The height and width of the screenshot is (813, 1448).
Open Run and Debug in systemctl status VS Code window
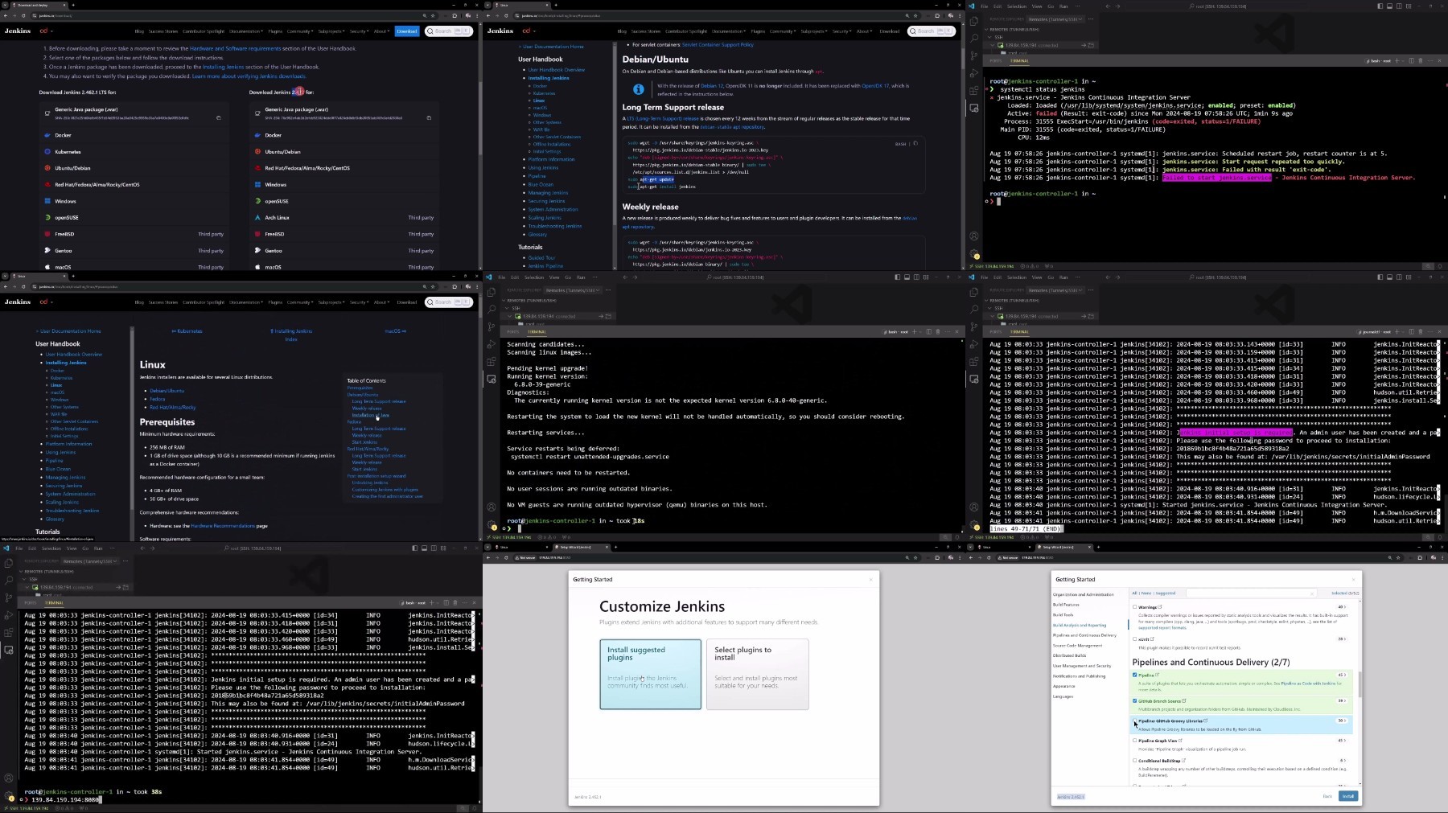(974, 73)
